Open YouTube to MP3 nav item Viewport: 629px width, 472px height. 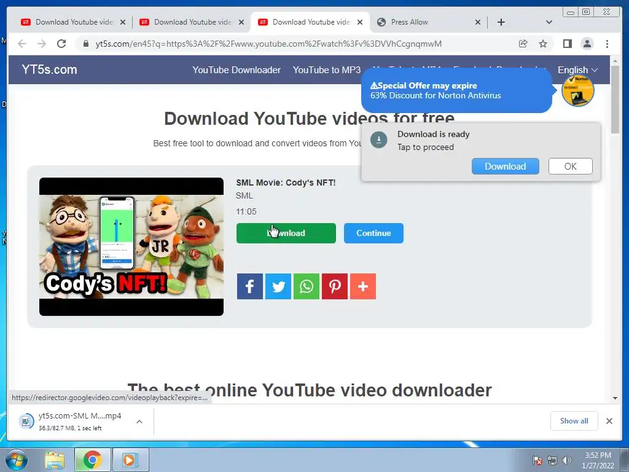pos(327,70)
